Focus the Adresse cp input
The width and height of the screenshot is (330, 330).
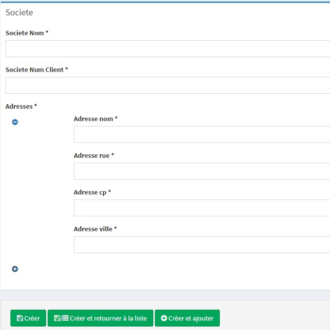[x=202, y=208]
